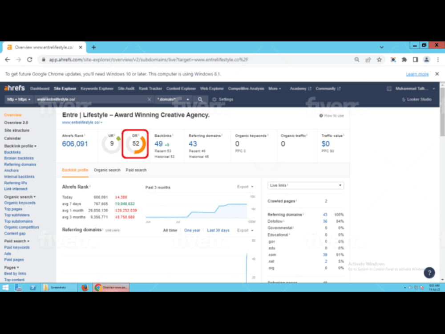Image resolution: width=445 pixels, height=334 pixels.
Task: Open Content Explorer in the top navigation
Action: tap(181, 89)
